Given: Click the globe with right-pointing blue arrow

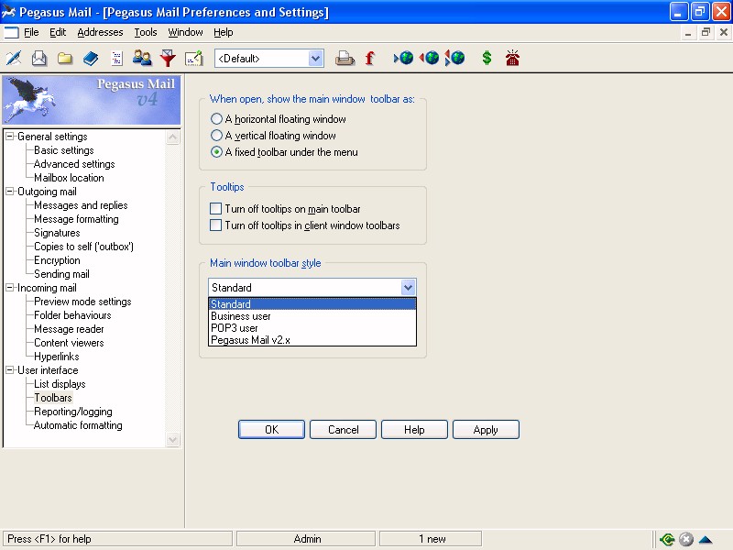Looking at the screenshot, I should point(404,58).
